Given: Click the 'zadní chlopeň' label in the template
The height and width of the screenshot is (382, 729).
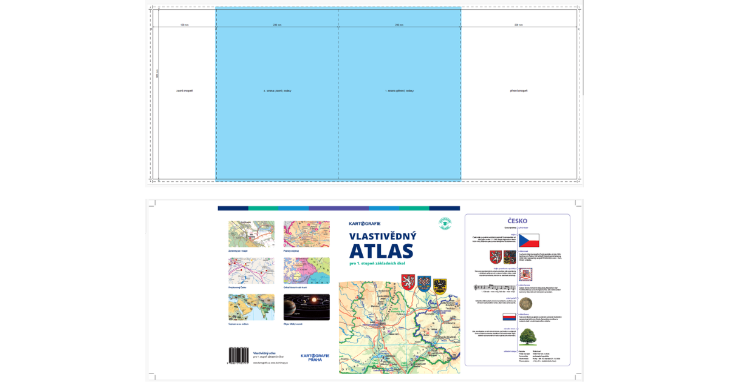Looking at the screenshot, I should [x=184, y=91].
